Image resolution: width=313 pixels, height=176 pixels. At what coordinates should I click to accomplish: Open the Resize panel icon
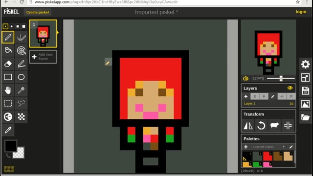pyautogui.click(x=305, y=78)
